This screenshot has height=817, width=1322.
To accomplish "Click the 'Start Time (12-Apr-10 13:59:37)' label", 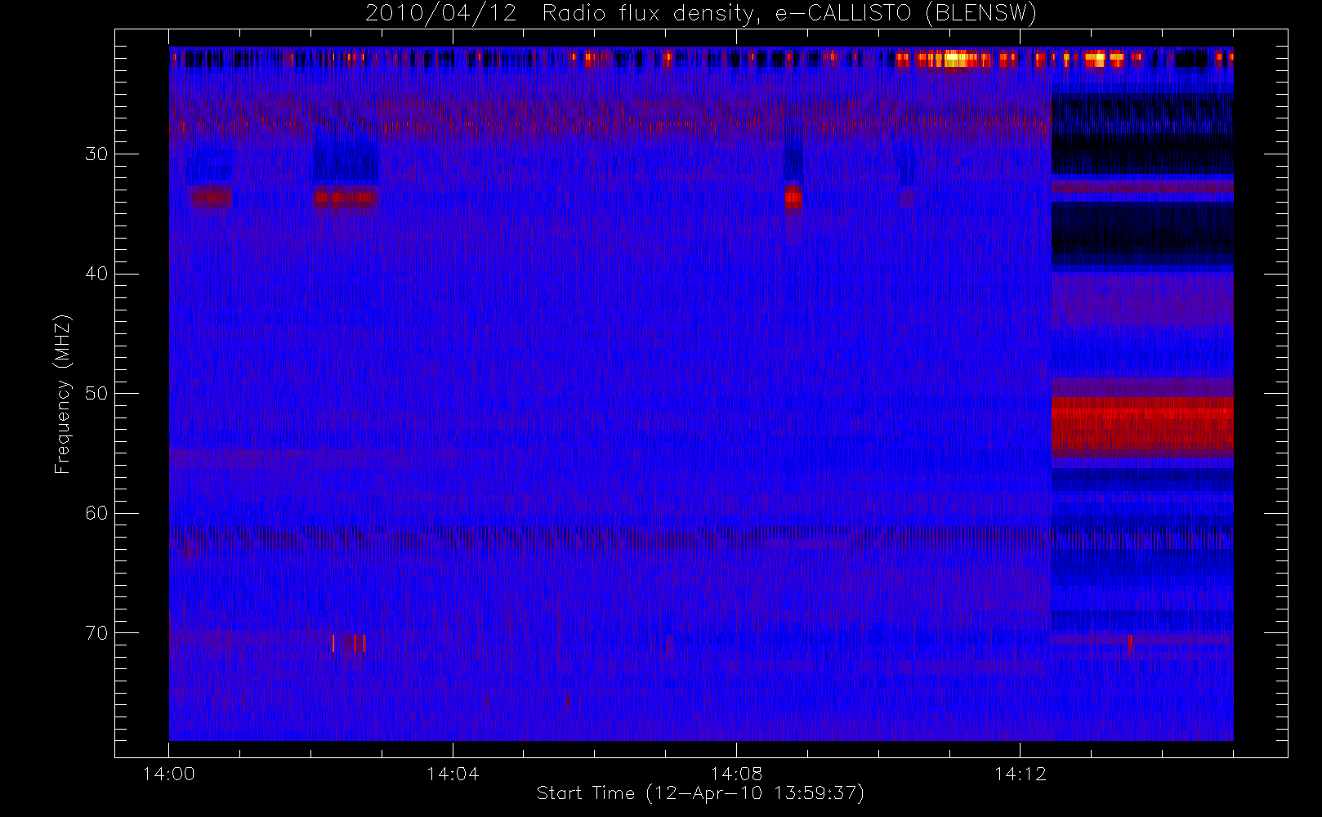I will pos(700,793).
